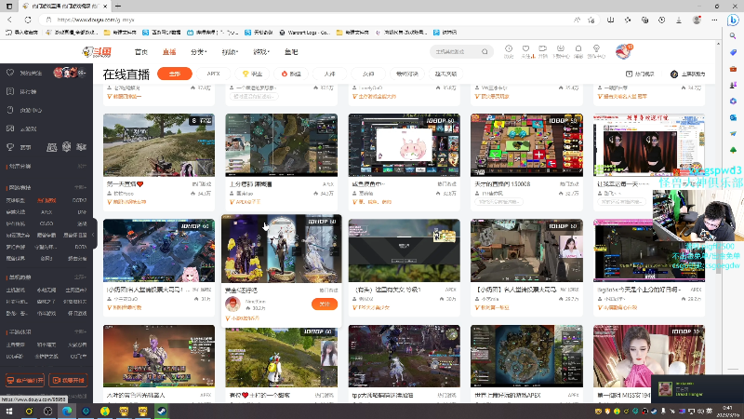Open Steam from the taskbar
Image resolution: width=744 pixels, height=419 pixels.
click(162, 412)
